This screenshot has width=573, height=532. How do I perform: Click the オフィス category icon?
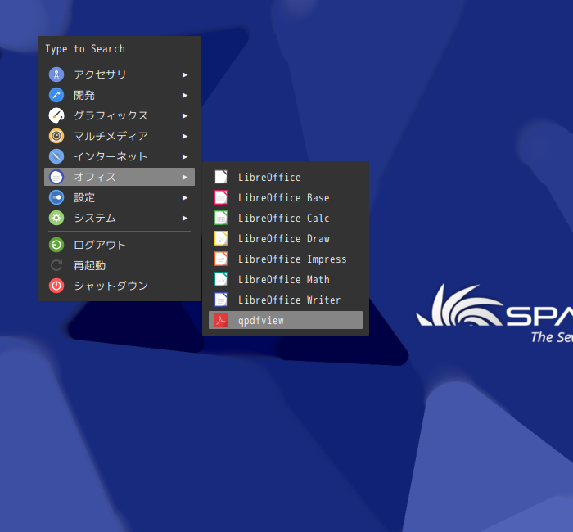pyautogui.click(x=56, y=177)
